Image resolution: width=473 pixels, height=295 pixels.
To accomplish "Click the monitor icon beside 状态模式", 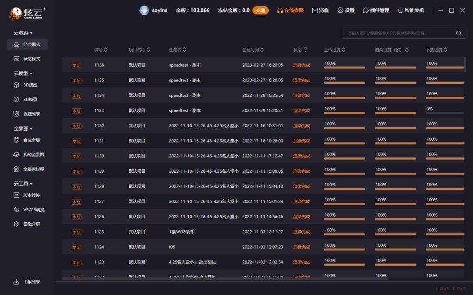I will pos(16,59).
